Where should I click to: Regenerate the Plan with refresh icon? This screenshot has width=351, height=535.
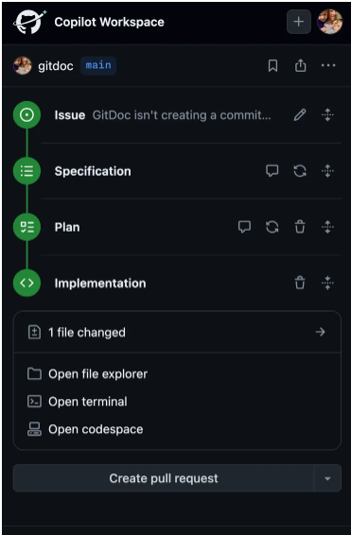pos(272,227)
